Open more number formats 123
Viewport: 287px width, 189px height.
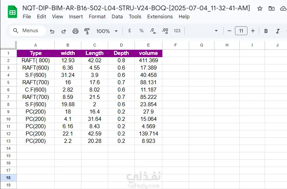177,31
